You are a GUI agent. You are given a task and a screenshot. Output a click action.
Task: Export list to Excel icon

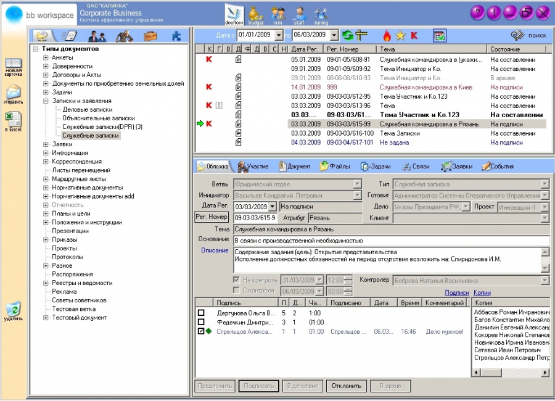14,122
